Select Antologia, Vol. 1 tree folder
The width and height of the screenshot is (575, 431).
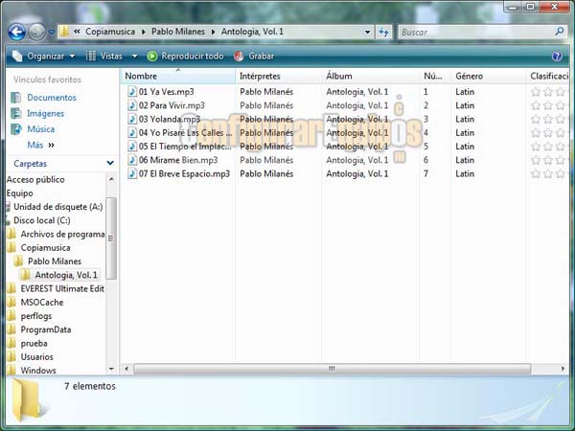[66, 275]
